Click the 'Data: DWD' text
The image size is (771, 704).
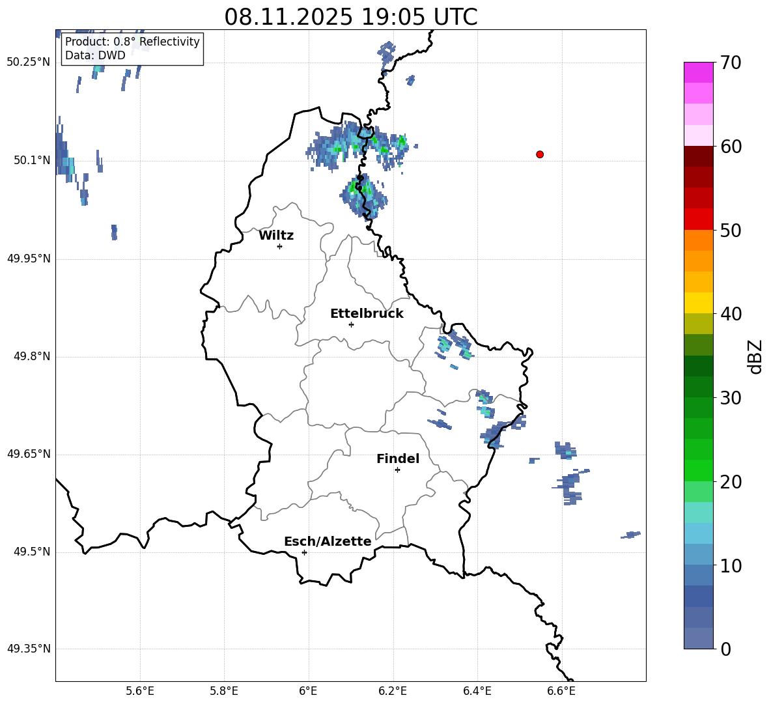95,55
